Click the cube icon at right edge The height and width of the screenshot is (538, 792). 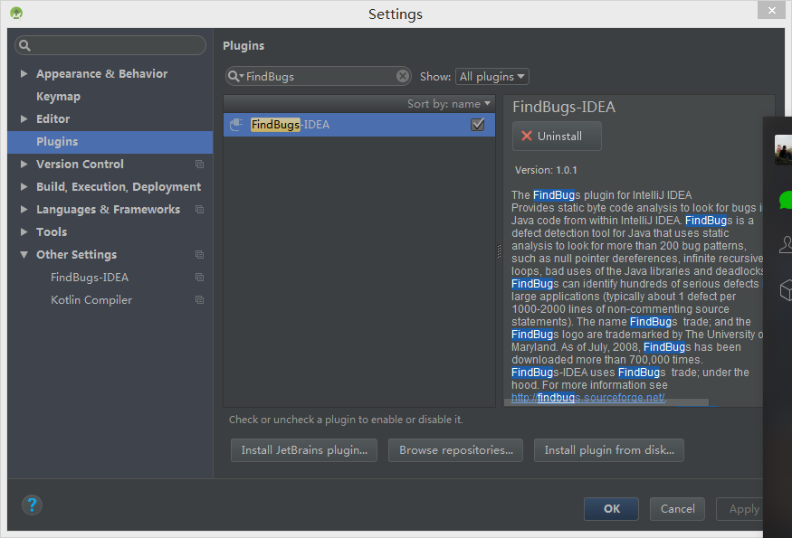(786, 290)
